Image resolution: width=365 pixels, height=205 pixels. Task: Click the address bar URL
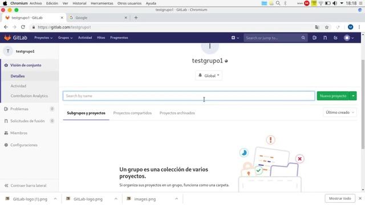click(x=64, y=27)
